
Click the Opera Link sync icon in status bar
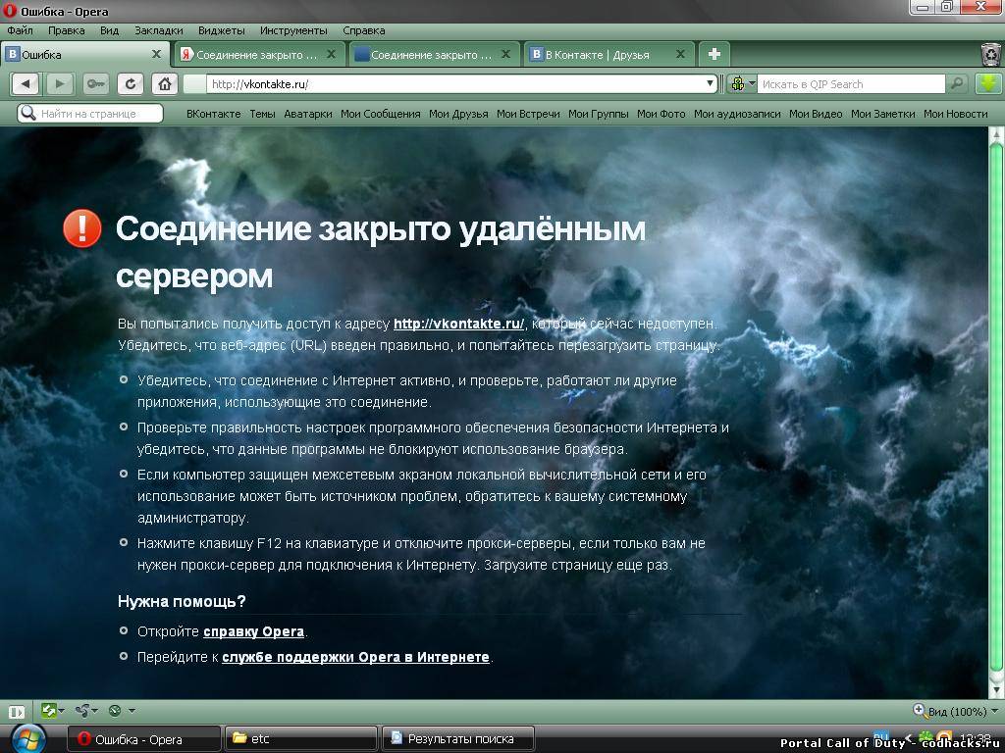click(48, 710)
